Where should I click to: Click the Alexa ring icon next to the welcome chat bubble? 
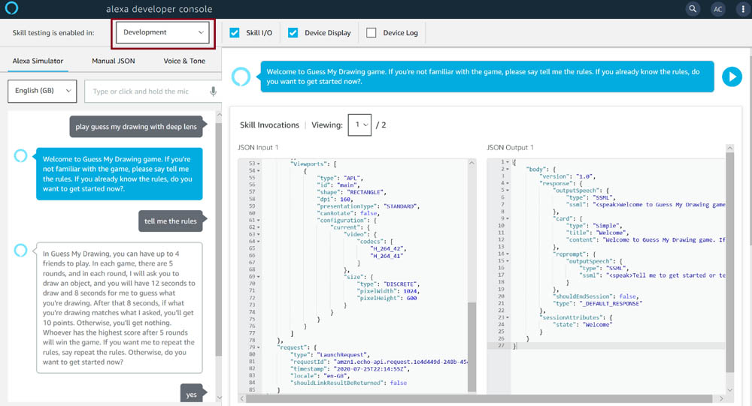click(20, 155)
